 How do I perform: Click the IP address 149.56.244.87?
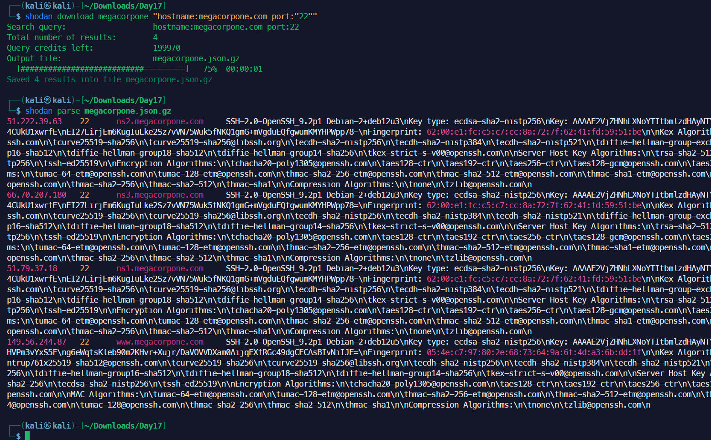[x=37, y=342]
